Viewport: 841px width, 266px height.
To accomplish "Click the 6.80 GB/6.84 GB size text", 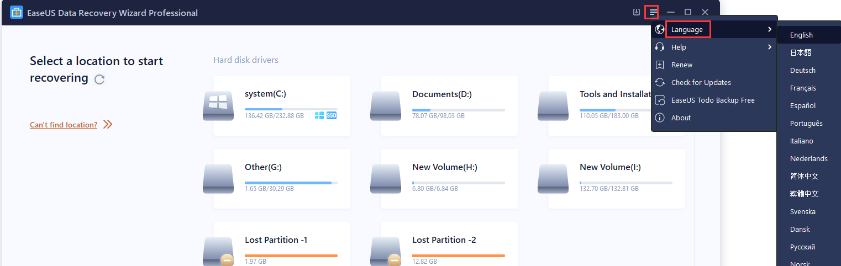I will point(435,189).
